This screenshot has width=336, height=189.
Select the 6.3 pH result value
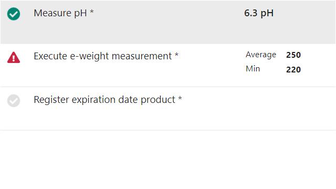[259, 13]
